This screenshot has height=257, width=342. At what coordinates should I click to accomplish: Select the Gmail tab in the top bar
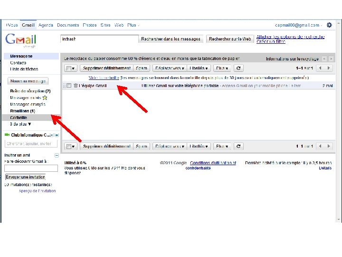[28, 25]
